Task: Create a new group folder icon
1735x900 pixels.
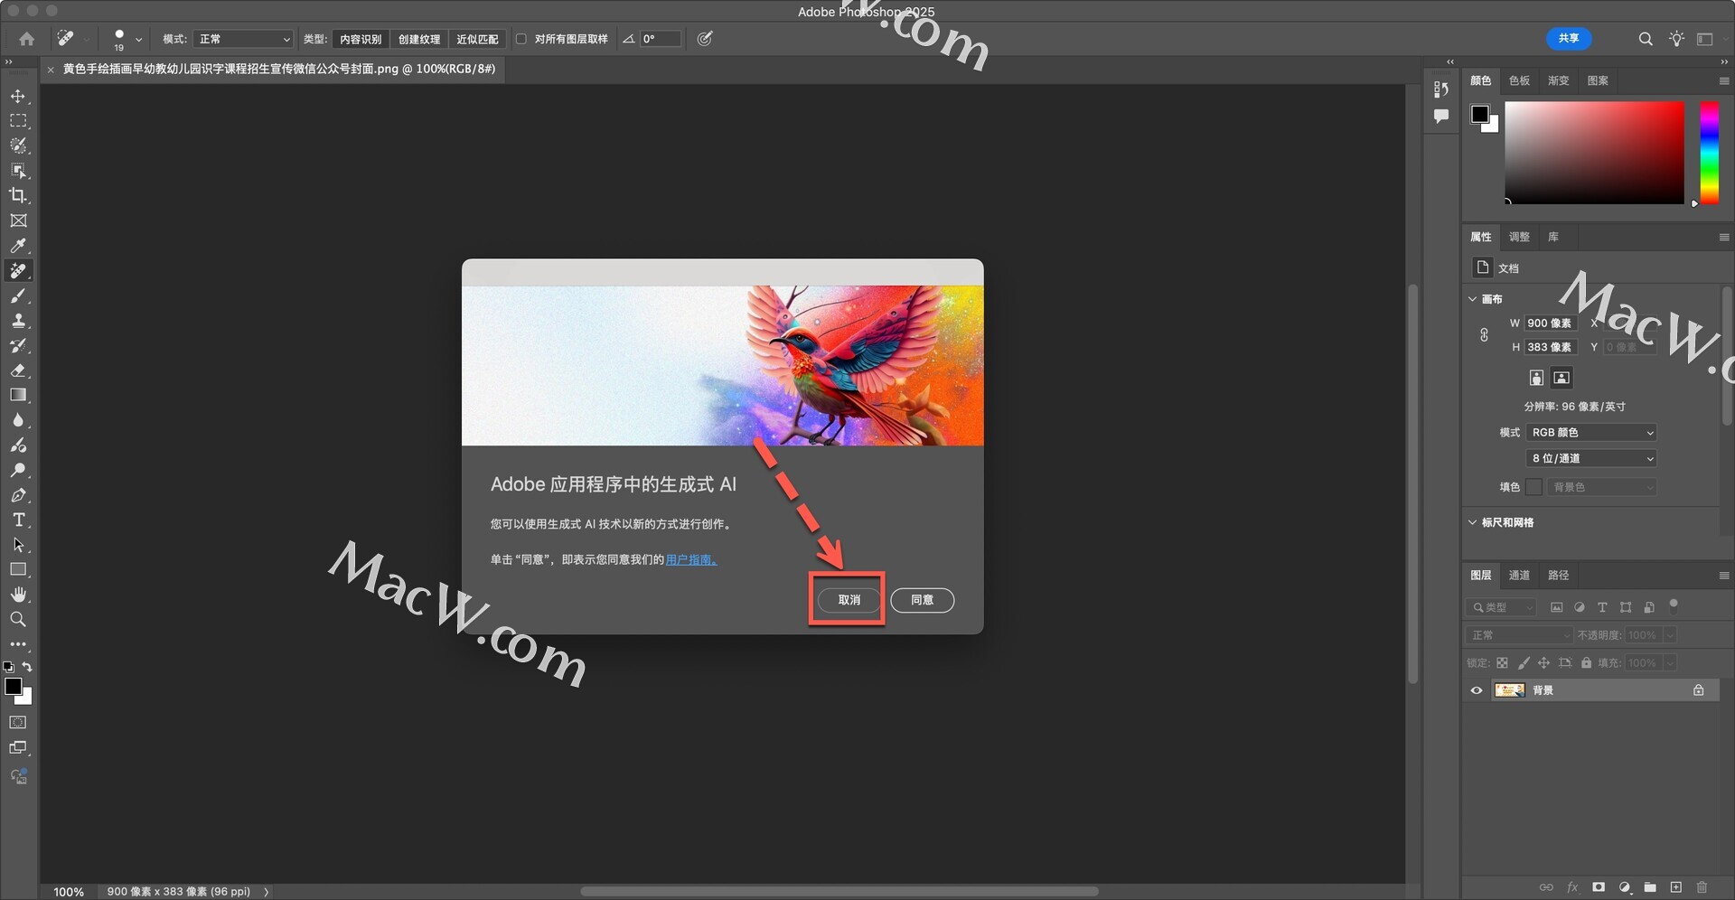Action: [x=1650, y=887]
